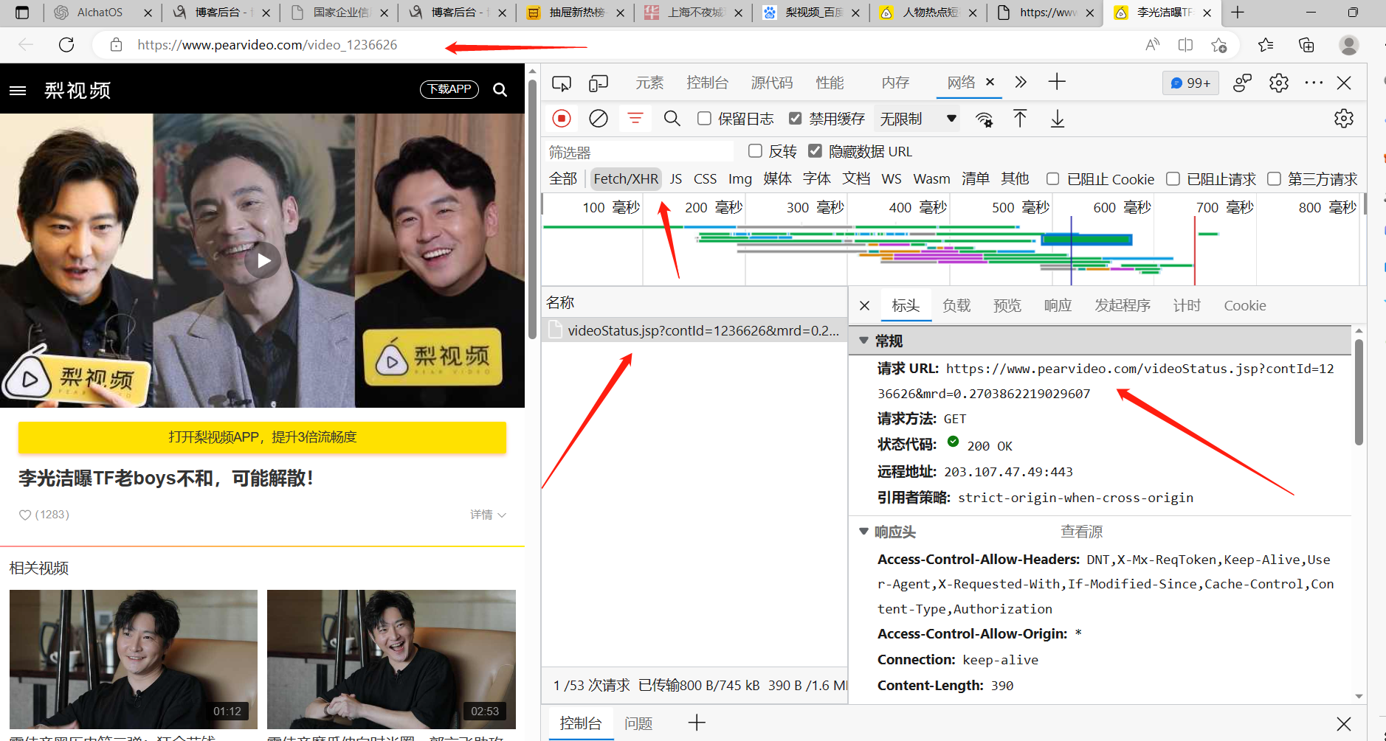The width and height of the screenshot is (1386, 741).
Task: Open the browser profile avatar
Action: click(x=1349, y=45)
